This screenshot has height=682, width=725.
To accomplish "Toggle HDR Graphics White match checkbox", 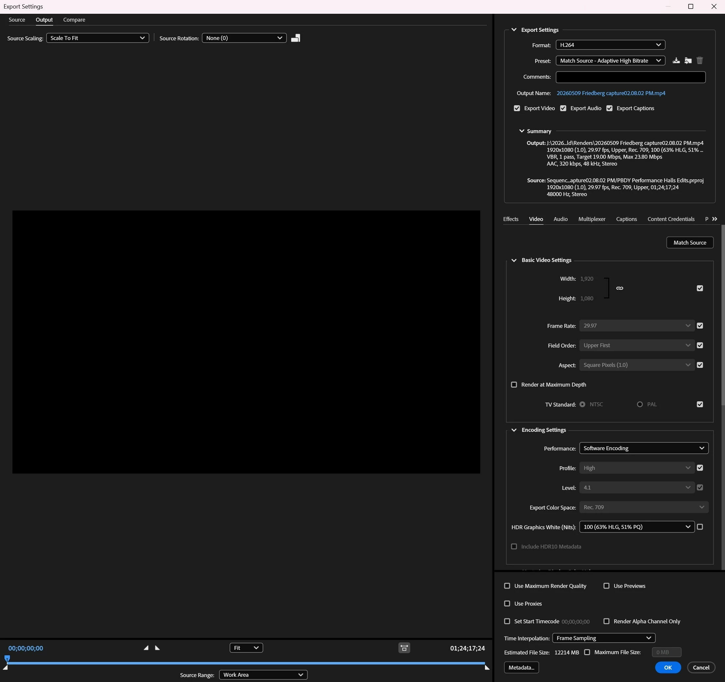I will click(700, 527).
